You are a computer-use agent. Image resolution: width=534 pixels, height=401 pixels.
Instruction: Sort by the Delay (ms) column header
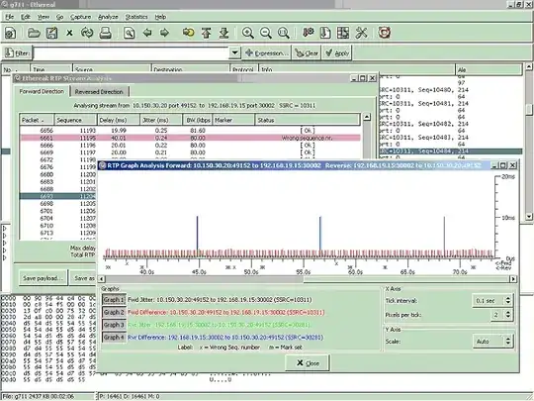pyautogui.click(x=119, y=120)
